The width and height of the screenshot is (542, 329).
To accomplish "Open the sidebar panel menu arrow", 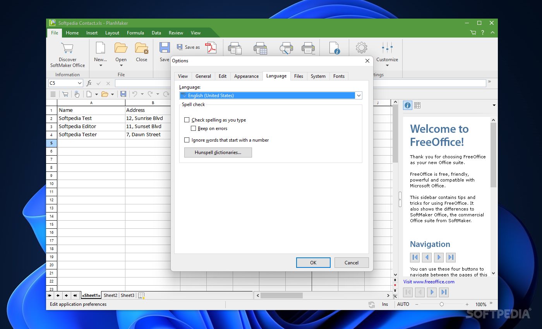I will click(494, 105).
